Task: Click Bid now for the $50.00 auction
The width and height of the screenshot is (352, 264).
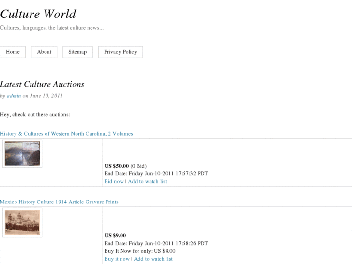Action: tap(114, 181)
